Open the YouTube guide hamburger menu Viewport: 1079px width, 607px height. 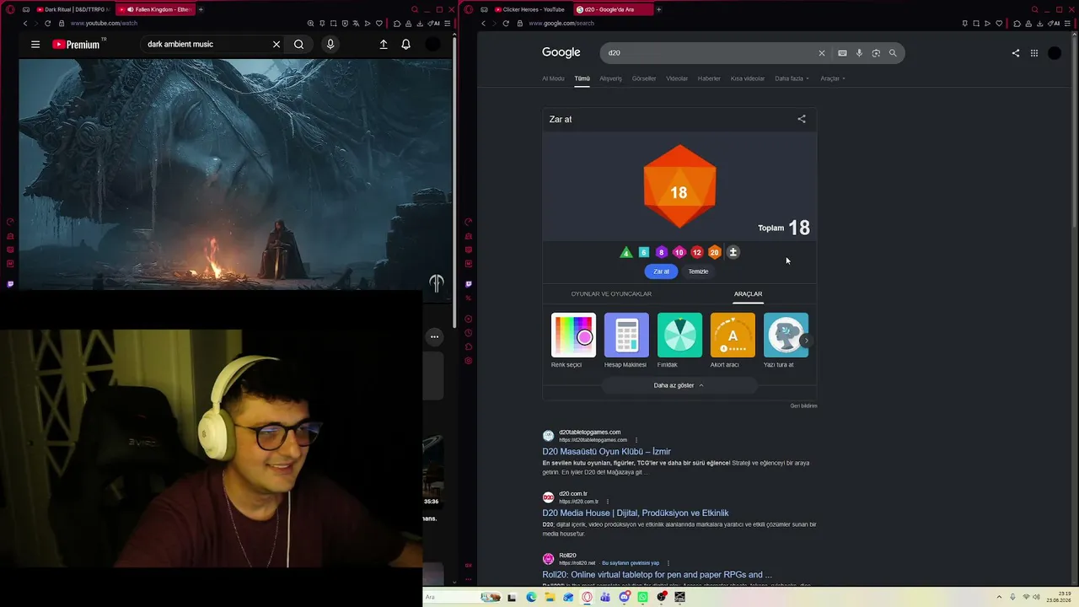(35, 44)
